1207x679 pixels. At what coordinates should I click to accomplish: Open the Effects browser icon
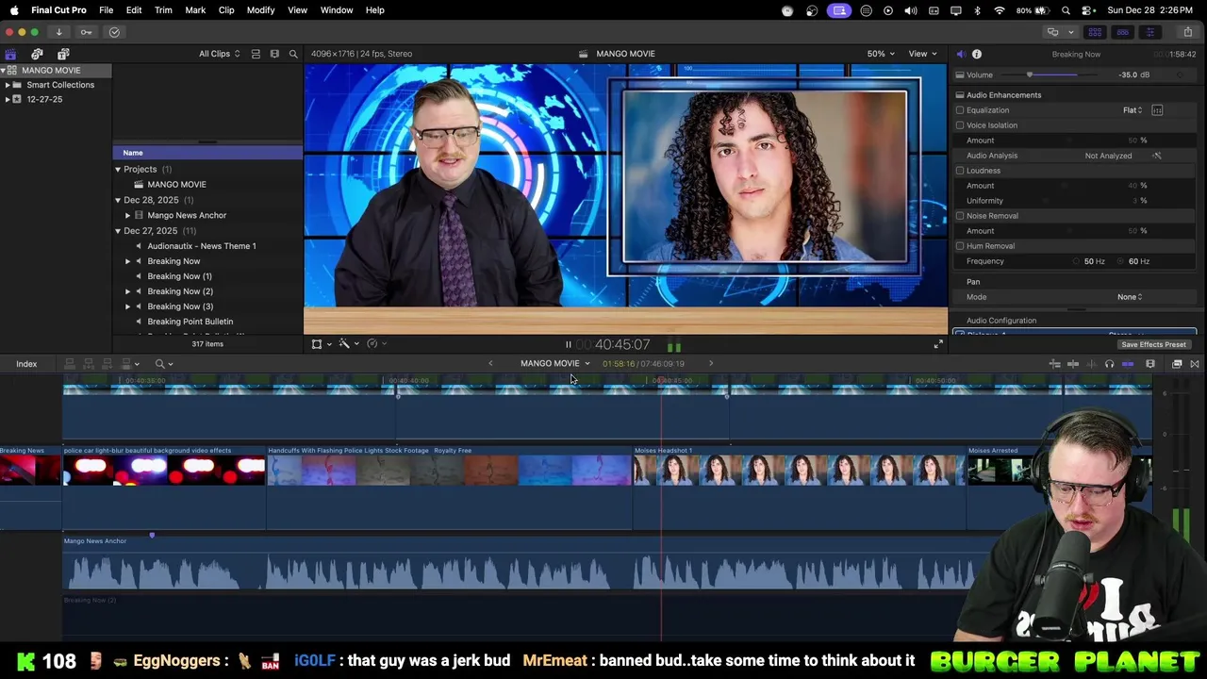(1177, 364)
